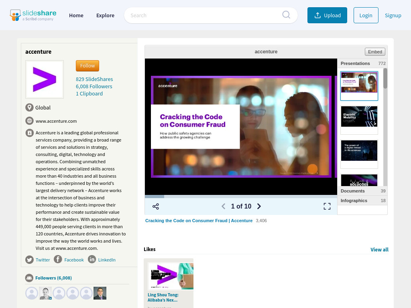
Task: Click the www.accenture.com website text
Action: (56, 121)
